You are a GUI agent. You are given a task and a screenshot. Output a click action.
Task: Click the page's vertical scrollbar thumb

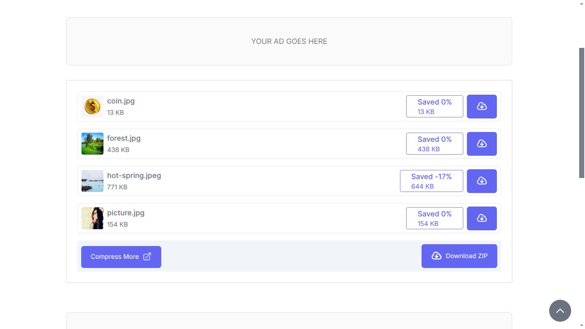[x=581, y=113]
